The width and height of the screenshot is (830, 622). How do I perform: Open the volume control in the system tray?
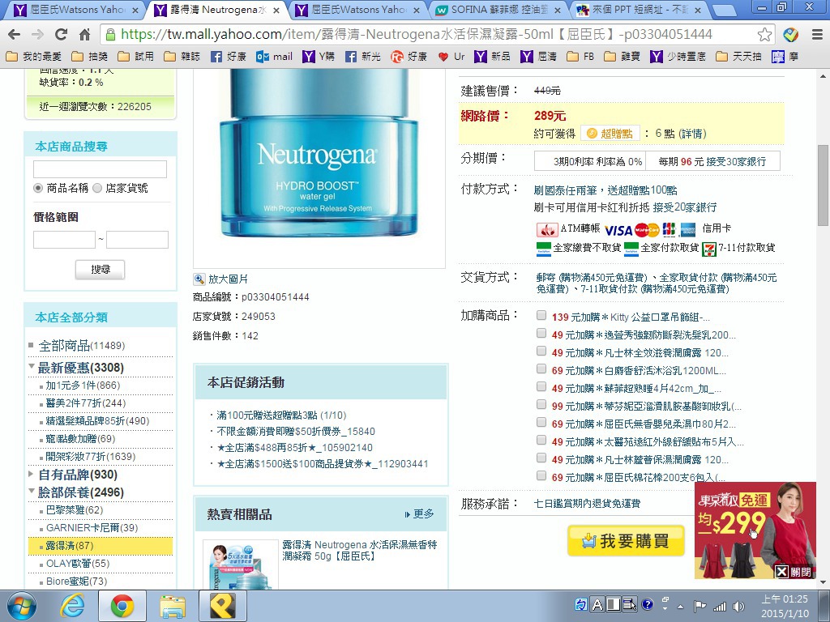738,606
